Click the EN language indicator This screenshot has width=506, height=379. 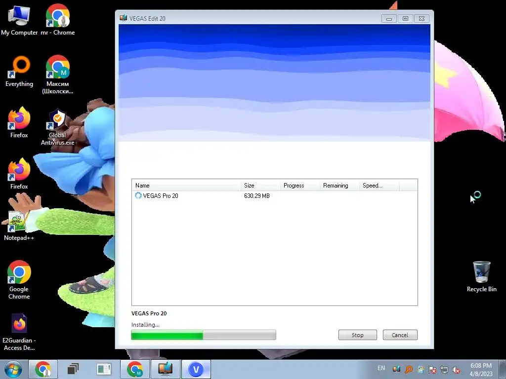click(x=381, y=368)
